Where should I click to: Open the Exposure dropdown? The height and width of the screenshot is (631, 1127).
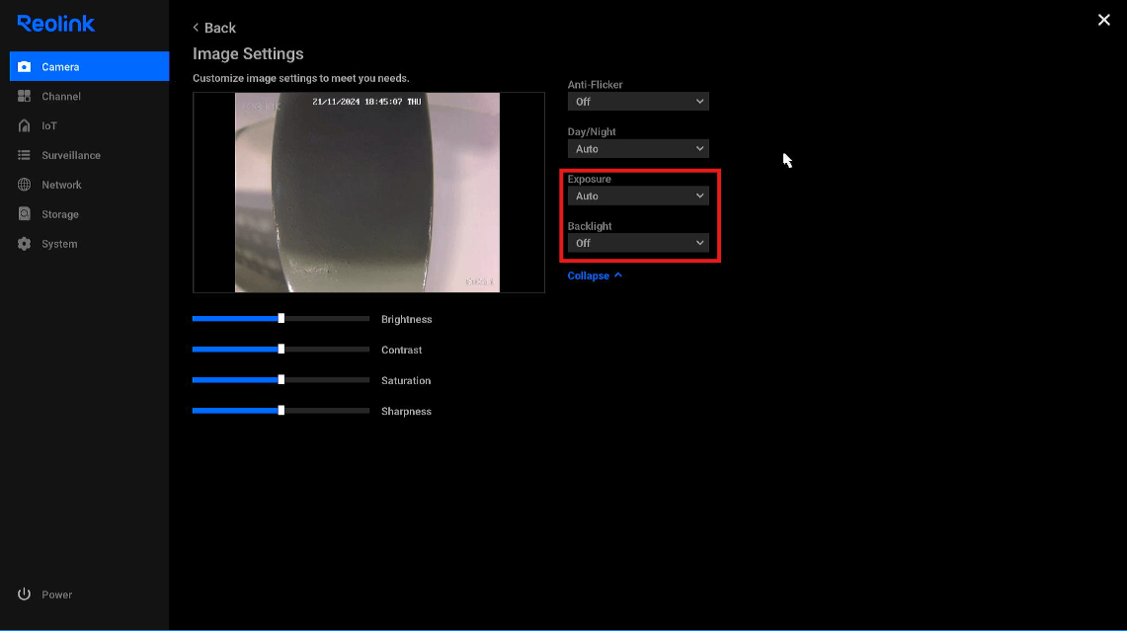(638, 197)
